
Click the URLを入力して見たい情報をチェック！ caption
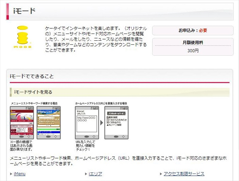coord(86,146)
